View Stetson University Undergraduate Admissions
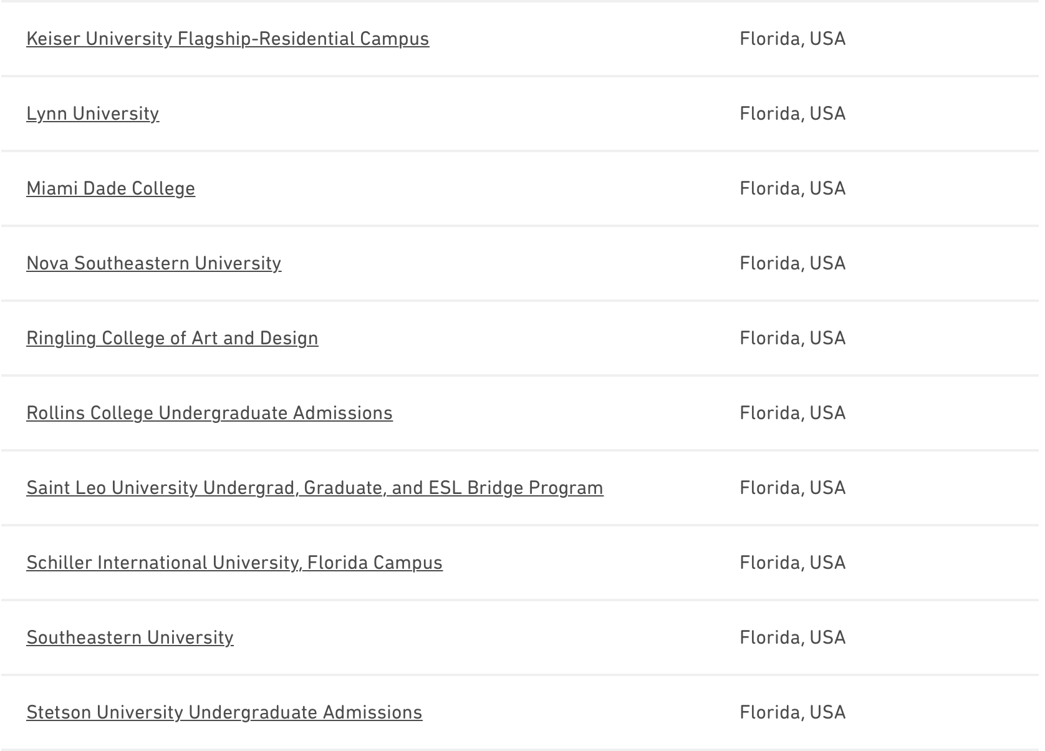The width and height of the screenshot is (1045, 751). pyautogui.click(x=224, y=712)
